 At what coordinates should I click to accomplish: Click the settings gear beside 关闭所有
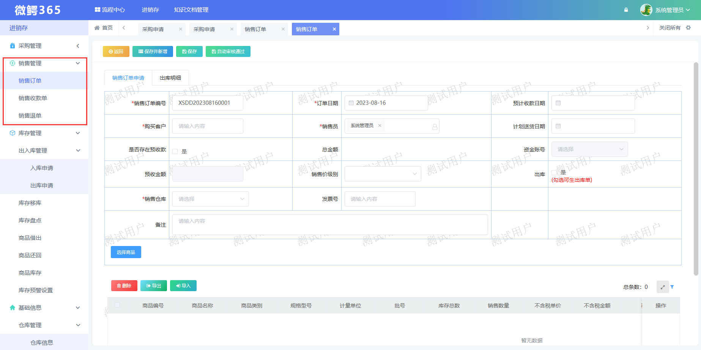[688, 28]
